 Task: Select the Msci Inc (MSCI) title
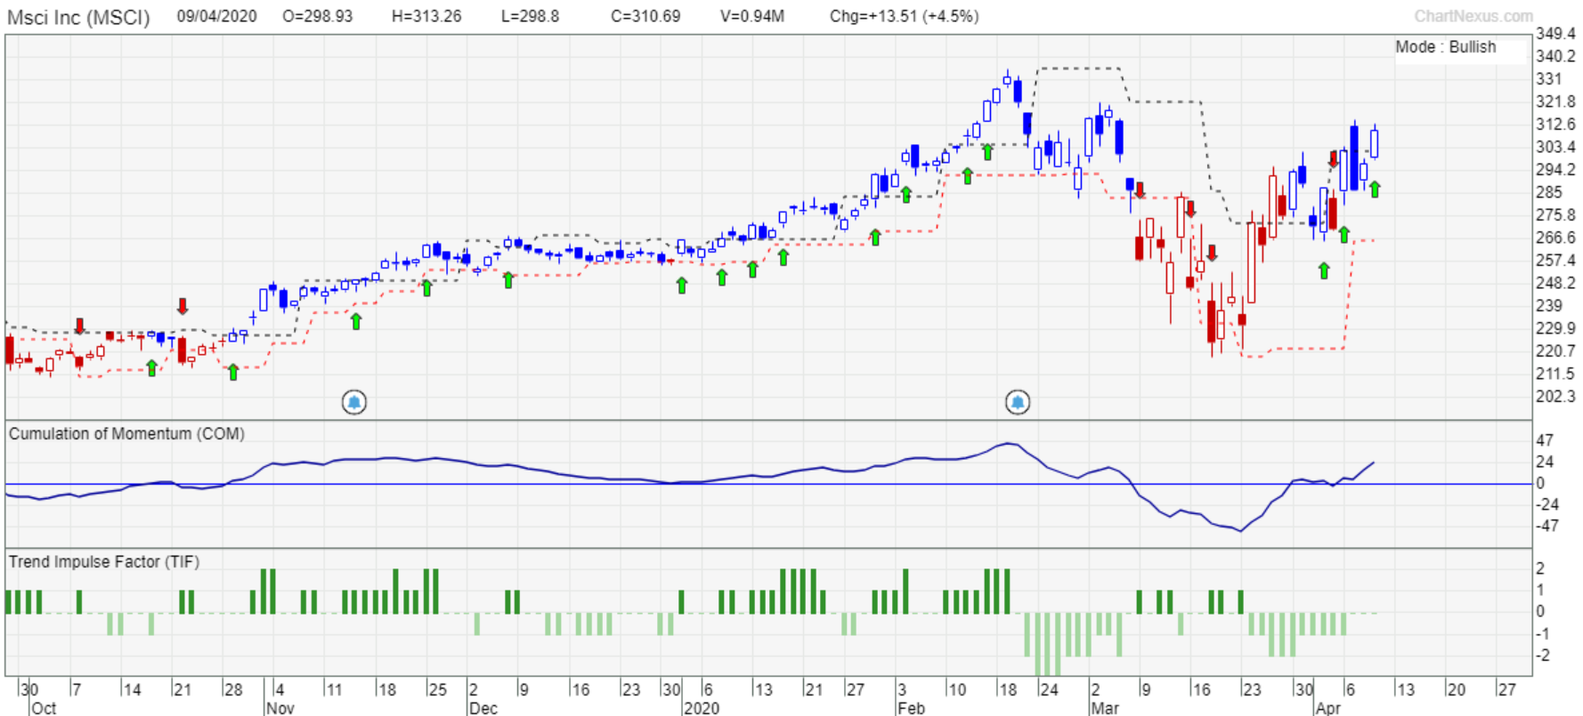coord(79,17)
